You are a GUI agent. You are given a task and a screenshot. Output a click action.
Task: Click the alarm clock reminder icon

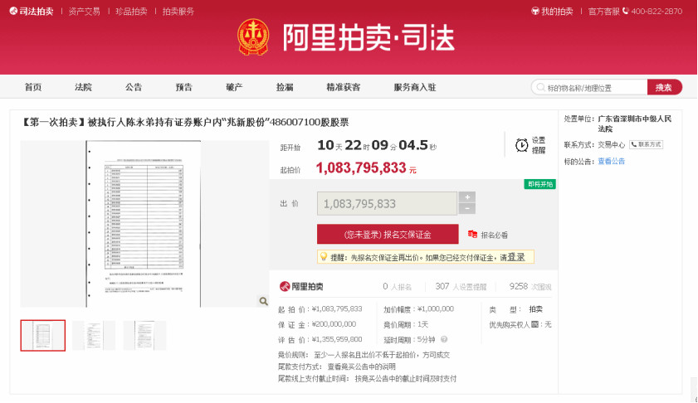[x=521, y=145]
